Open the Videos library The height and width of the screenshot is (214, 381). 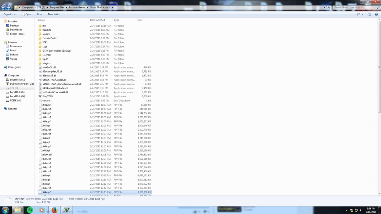click(13, 59)
